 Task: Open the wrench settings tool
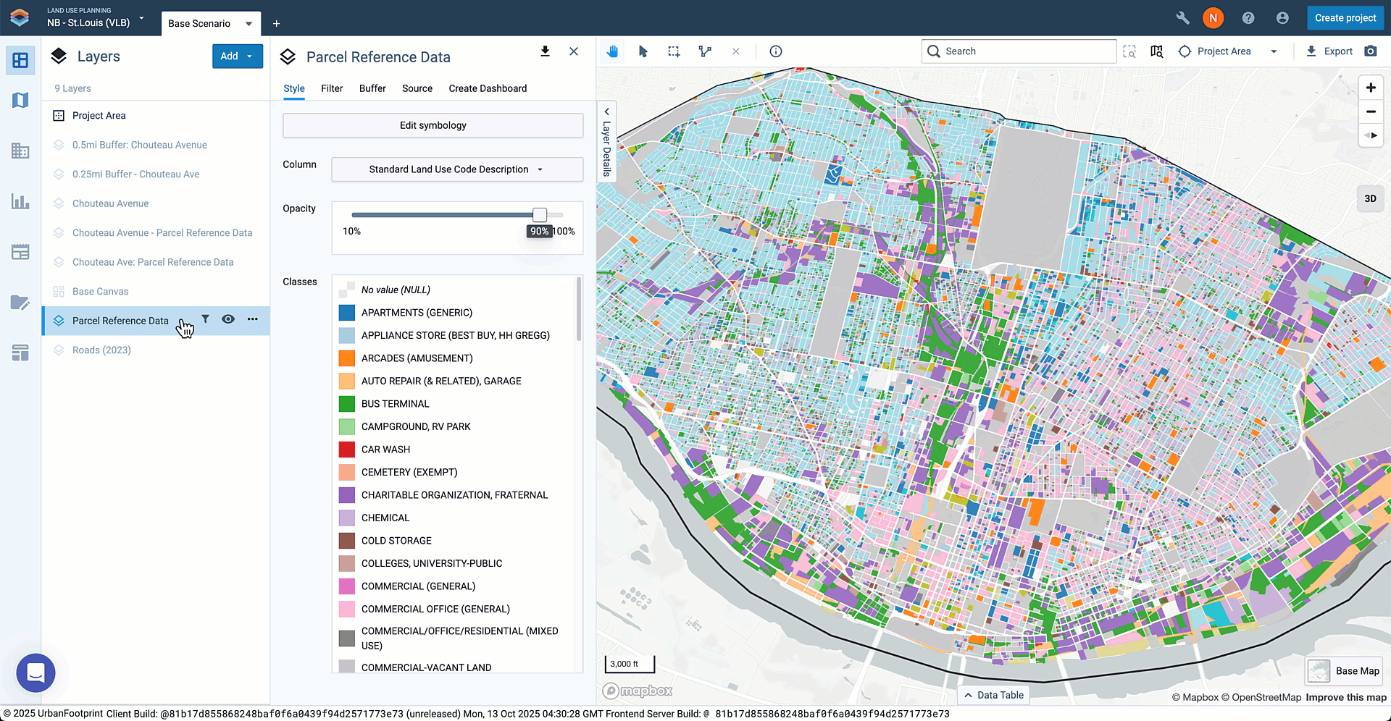click(x=1182, y=18)
